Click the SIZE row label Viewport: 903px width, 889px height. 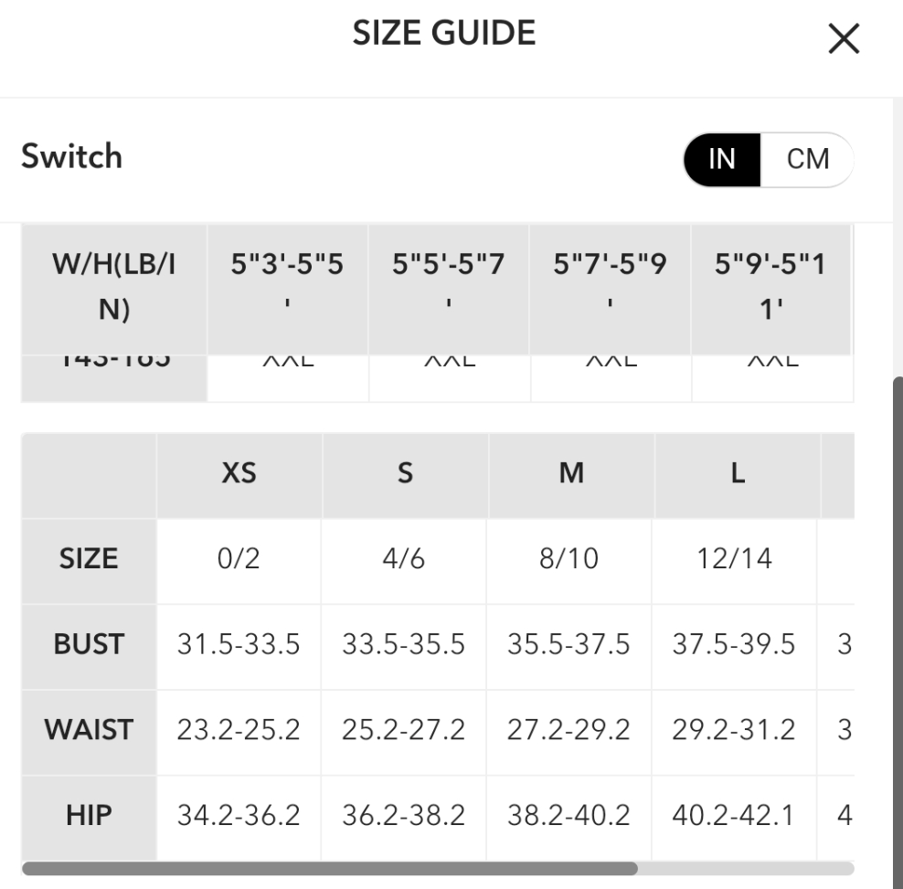(x=89, y=558)
